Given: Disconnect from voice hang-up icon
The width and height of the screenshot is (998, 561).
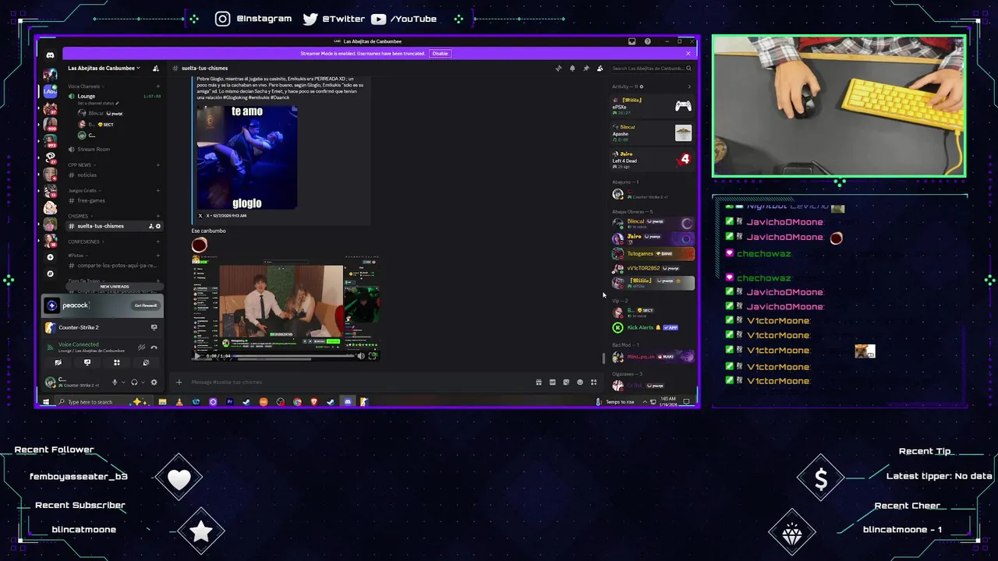Looking at the screenshot, I should click(154, 347).
